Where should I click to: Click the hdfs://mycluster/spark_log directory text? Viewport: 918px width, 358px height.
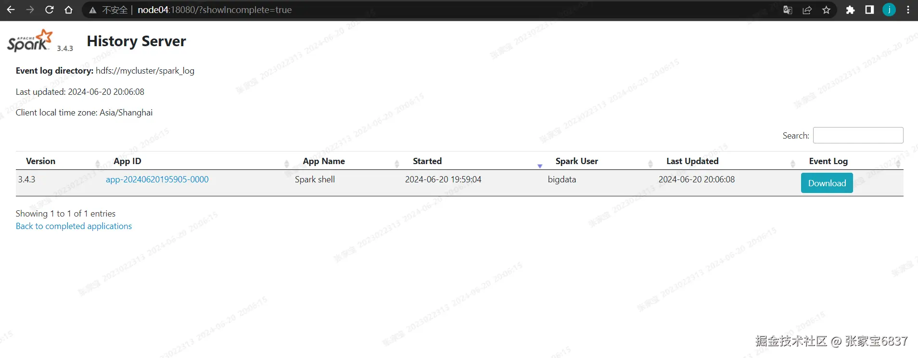point(145,71)
